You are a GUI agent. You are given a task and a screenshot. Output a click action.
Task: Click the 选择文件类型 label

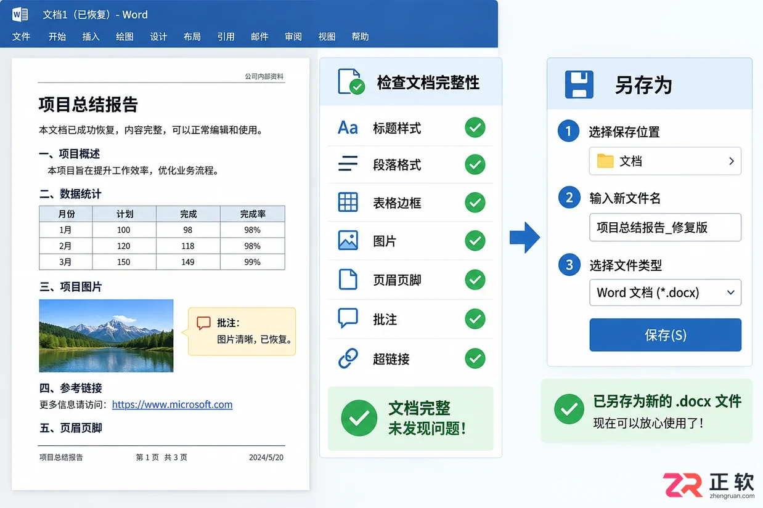626,265
